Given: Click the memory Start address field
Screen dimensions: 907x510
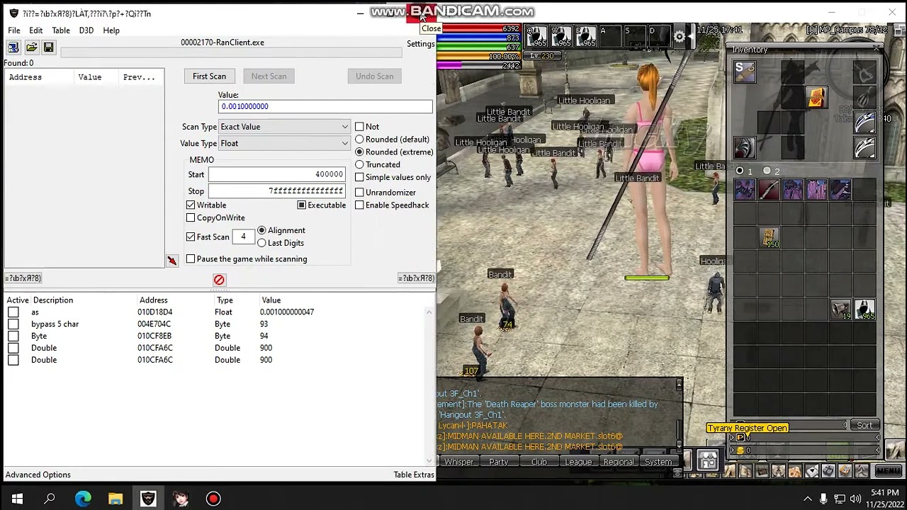Looking at the screenshot, I should coord(276,174).
